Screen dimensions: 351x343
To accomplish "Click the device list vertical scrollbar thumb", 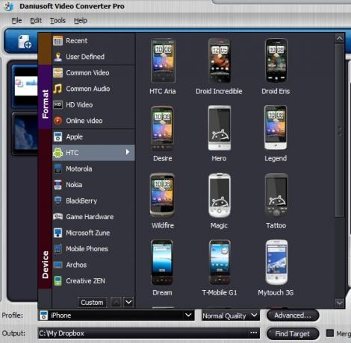I will (x=340, y=130).
